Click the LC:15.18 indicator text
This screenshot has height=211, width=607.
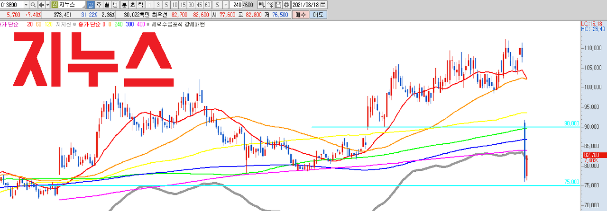591,24
